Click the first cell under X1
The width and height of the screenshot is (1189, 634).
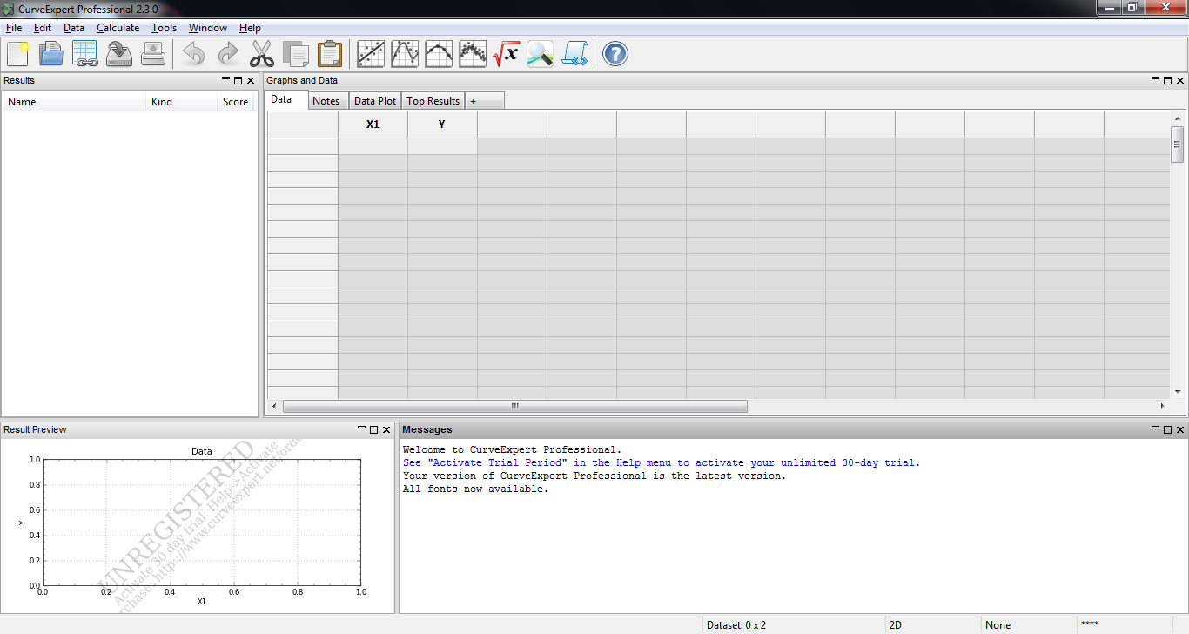[x=373, y=146]
